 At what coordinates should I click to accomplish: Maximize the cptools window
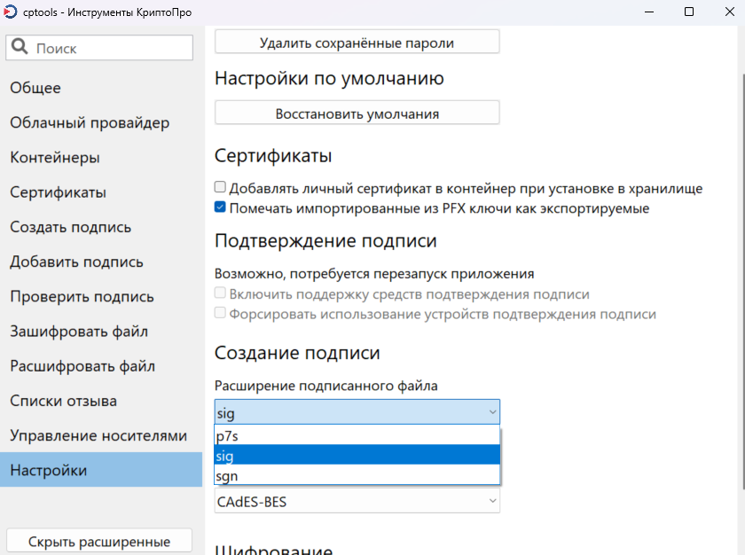tap(689, 12)
